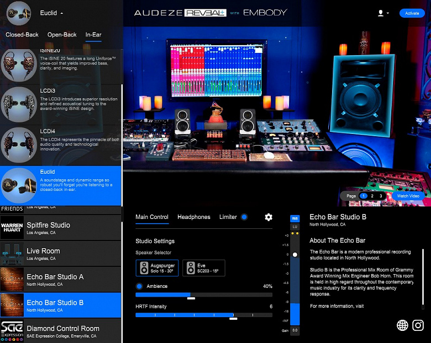Select the LCDi4 headphone title
The width and height of the screenshot is (431, 343).
pos(48,131)
